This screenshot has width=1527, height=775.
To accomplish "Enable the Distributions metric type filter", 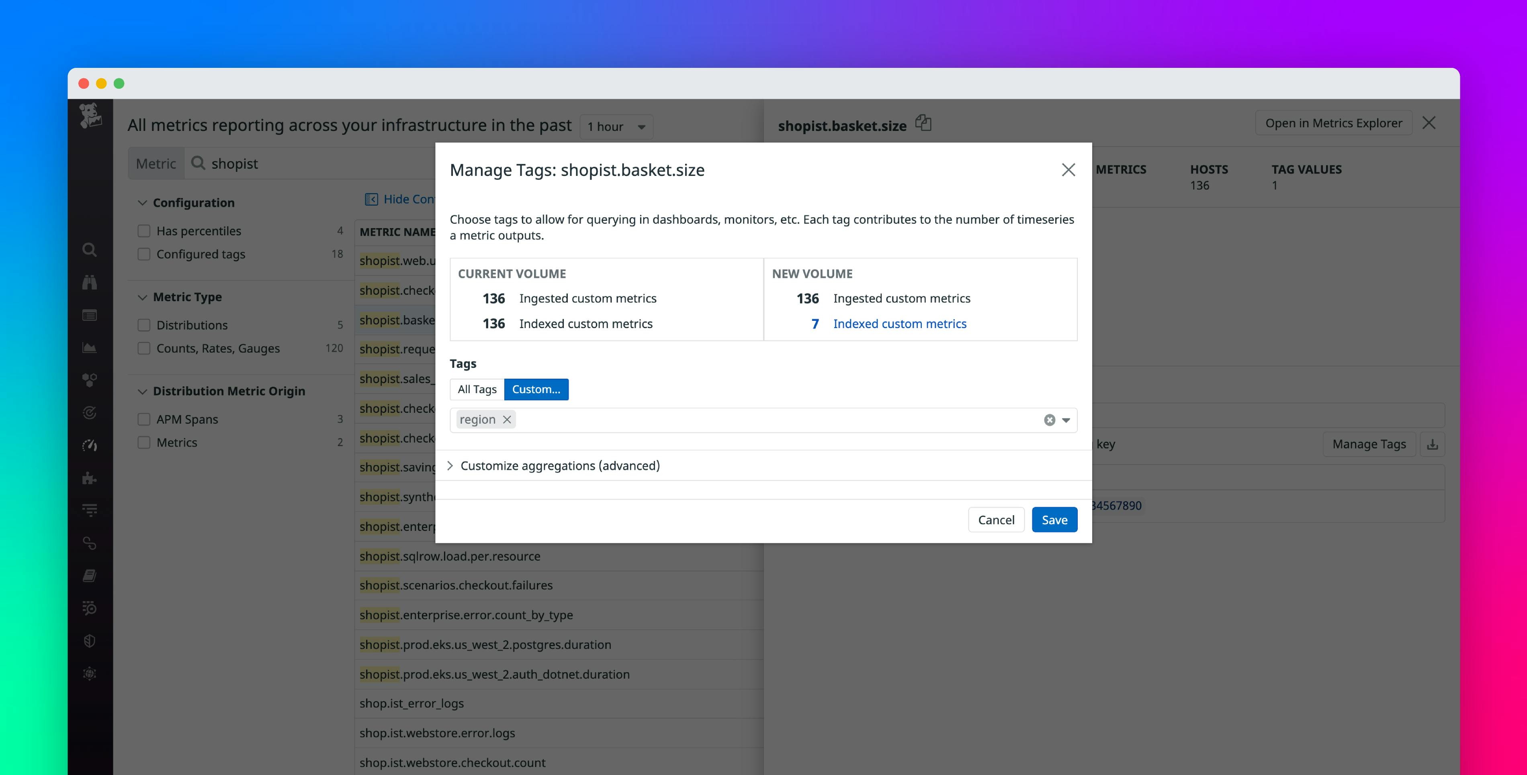I will (x=144, y=325).
